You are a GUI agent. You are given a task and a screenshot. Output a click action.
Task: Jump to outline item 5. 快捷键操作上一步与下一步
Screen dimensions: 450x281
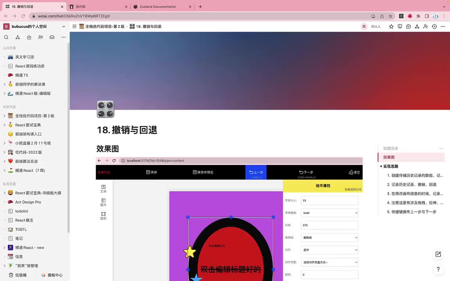412,212
